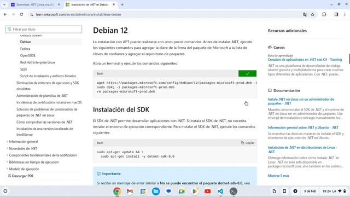
Task: Open Cómo comprobar las versiones de .NET
Action: point(44,122)
